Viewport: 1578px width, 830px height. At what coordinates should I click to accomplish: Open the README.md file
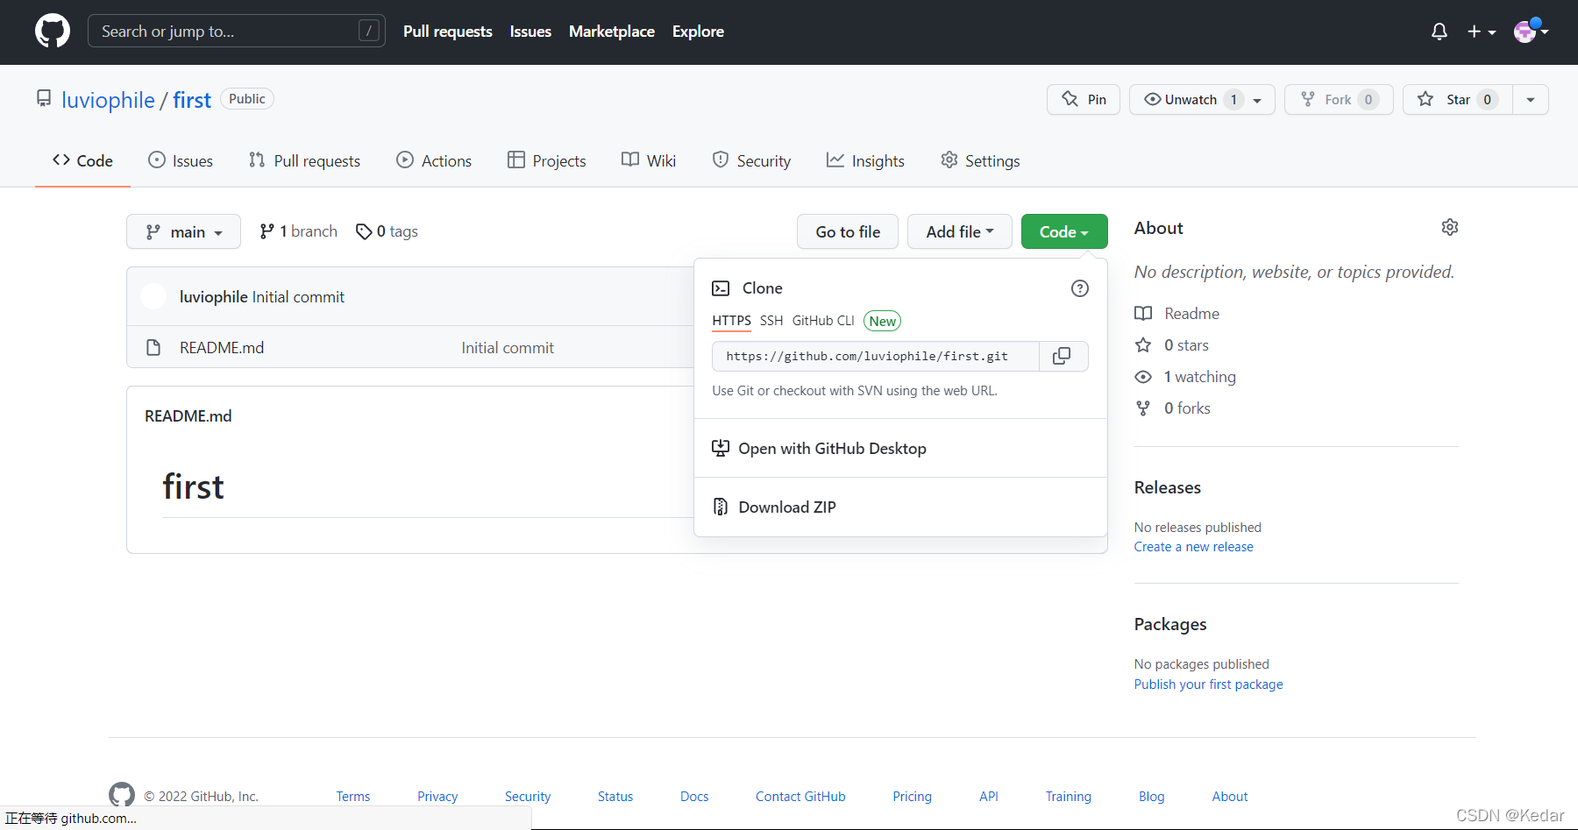pyautogui.click(x=222, y=348)
